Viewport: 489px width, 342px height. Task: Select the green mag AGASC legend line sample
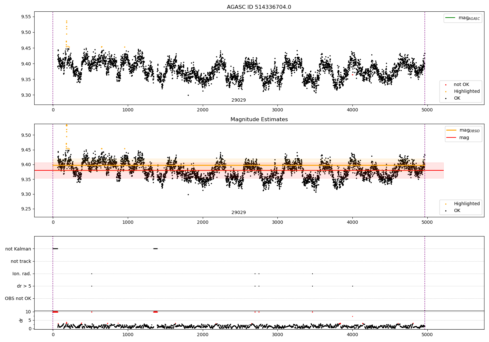tap(450, 18)
